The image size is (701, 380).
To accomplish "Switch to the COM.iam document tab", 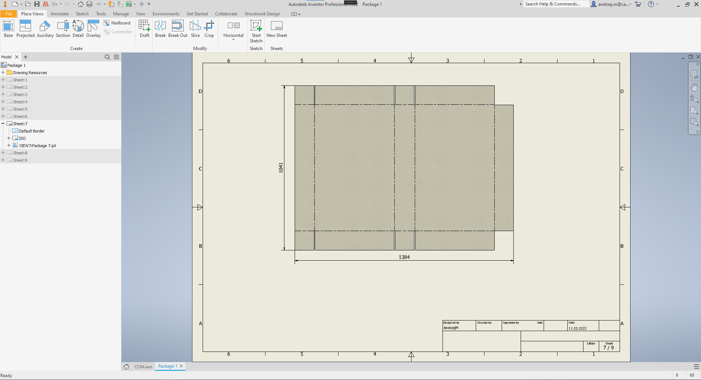I will click(x=143, y=366).
